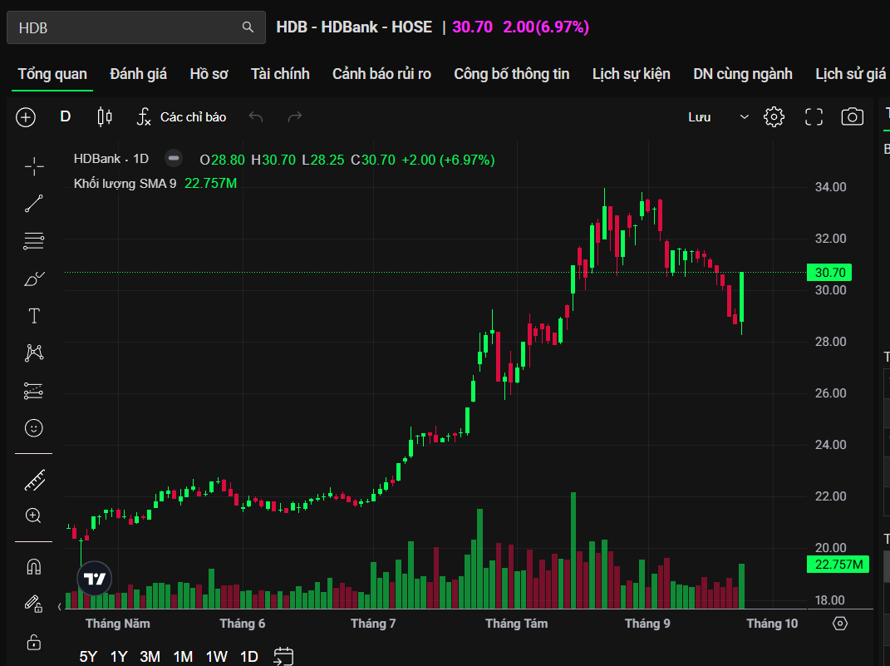The image size is (890, 666).
Task: Toggle magnet mode snapping
Action: [x=34, y=566]
